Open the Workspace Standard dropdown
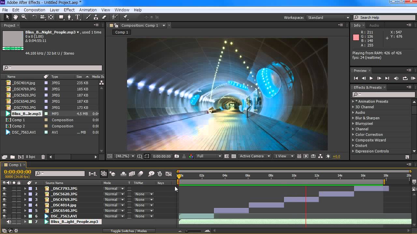This screenshot has width=417, height=234. pyautogui.click(x=328, y=18)
